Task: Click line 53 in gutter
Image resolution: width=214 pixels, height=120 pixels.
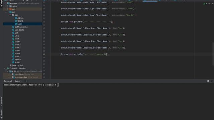Action: coord(44,54)
